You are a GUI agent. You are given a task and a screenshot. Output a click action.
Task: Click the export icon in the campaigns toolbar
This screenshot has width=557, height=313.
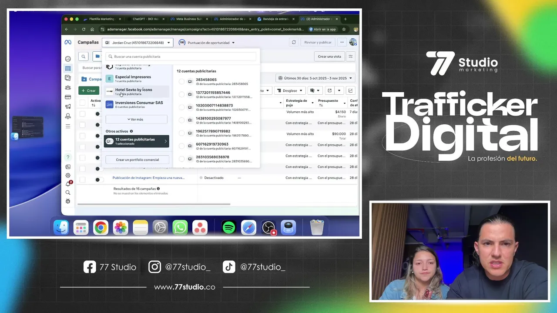click(329, 90)
